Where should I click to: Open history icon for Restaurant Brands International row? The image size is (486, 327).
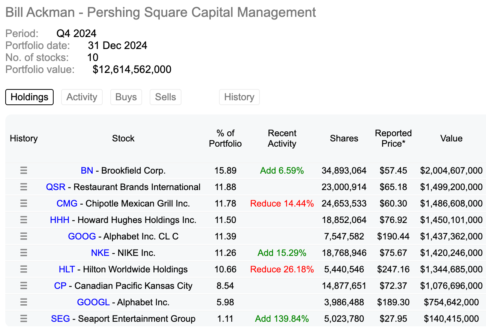pos(24,187)
